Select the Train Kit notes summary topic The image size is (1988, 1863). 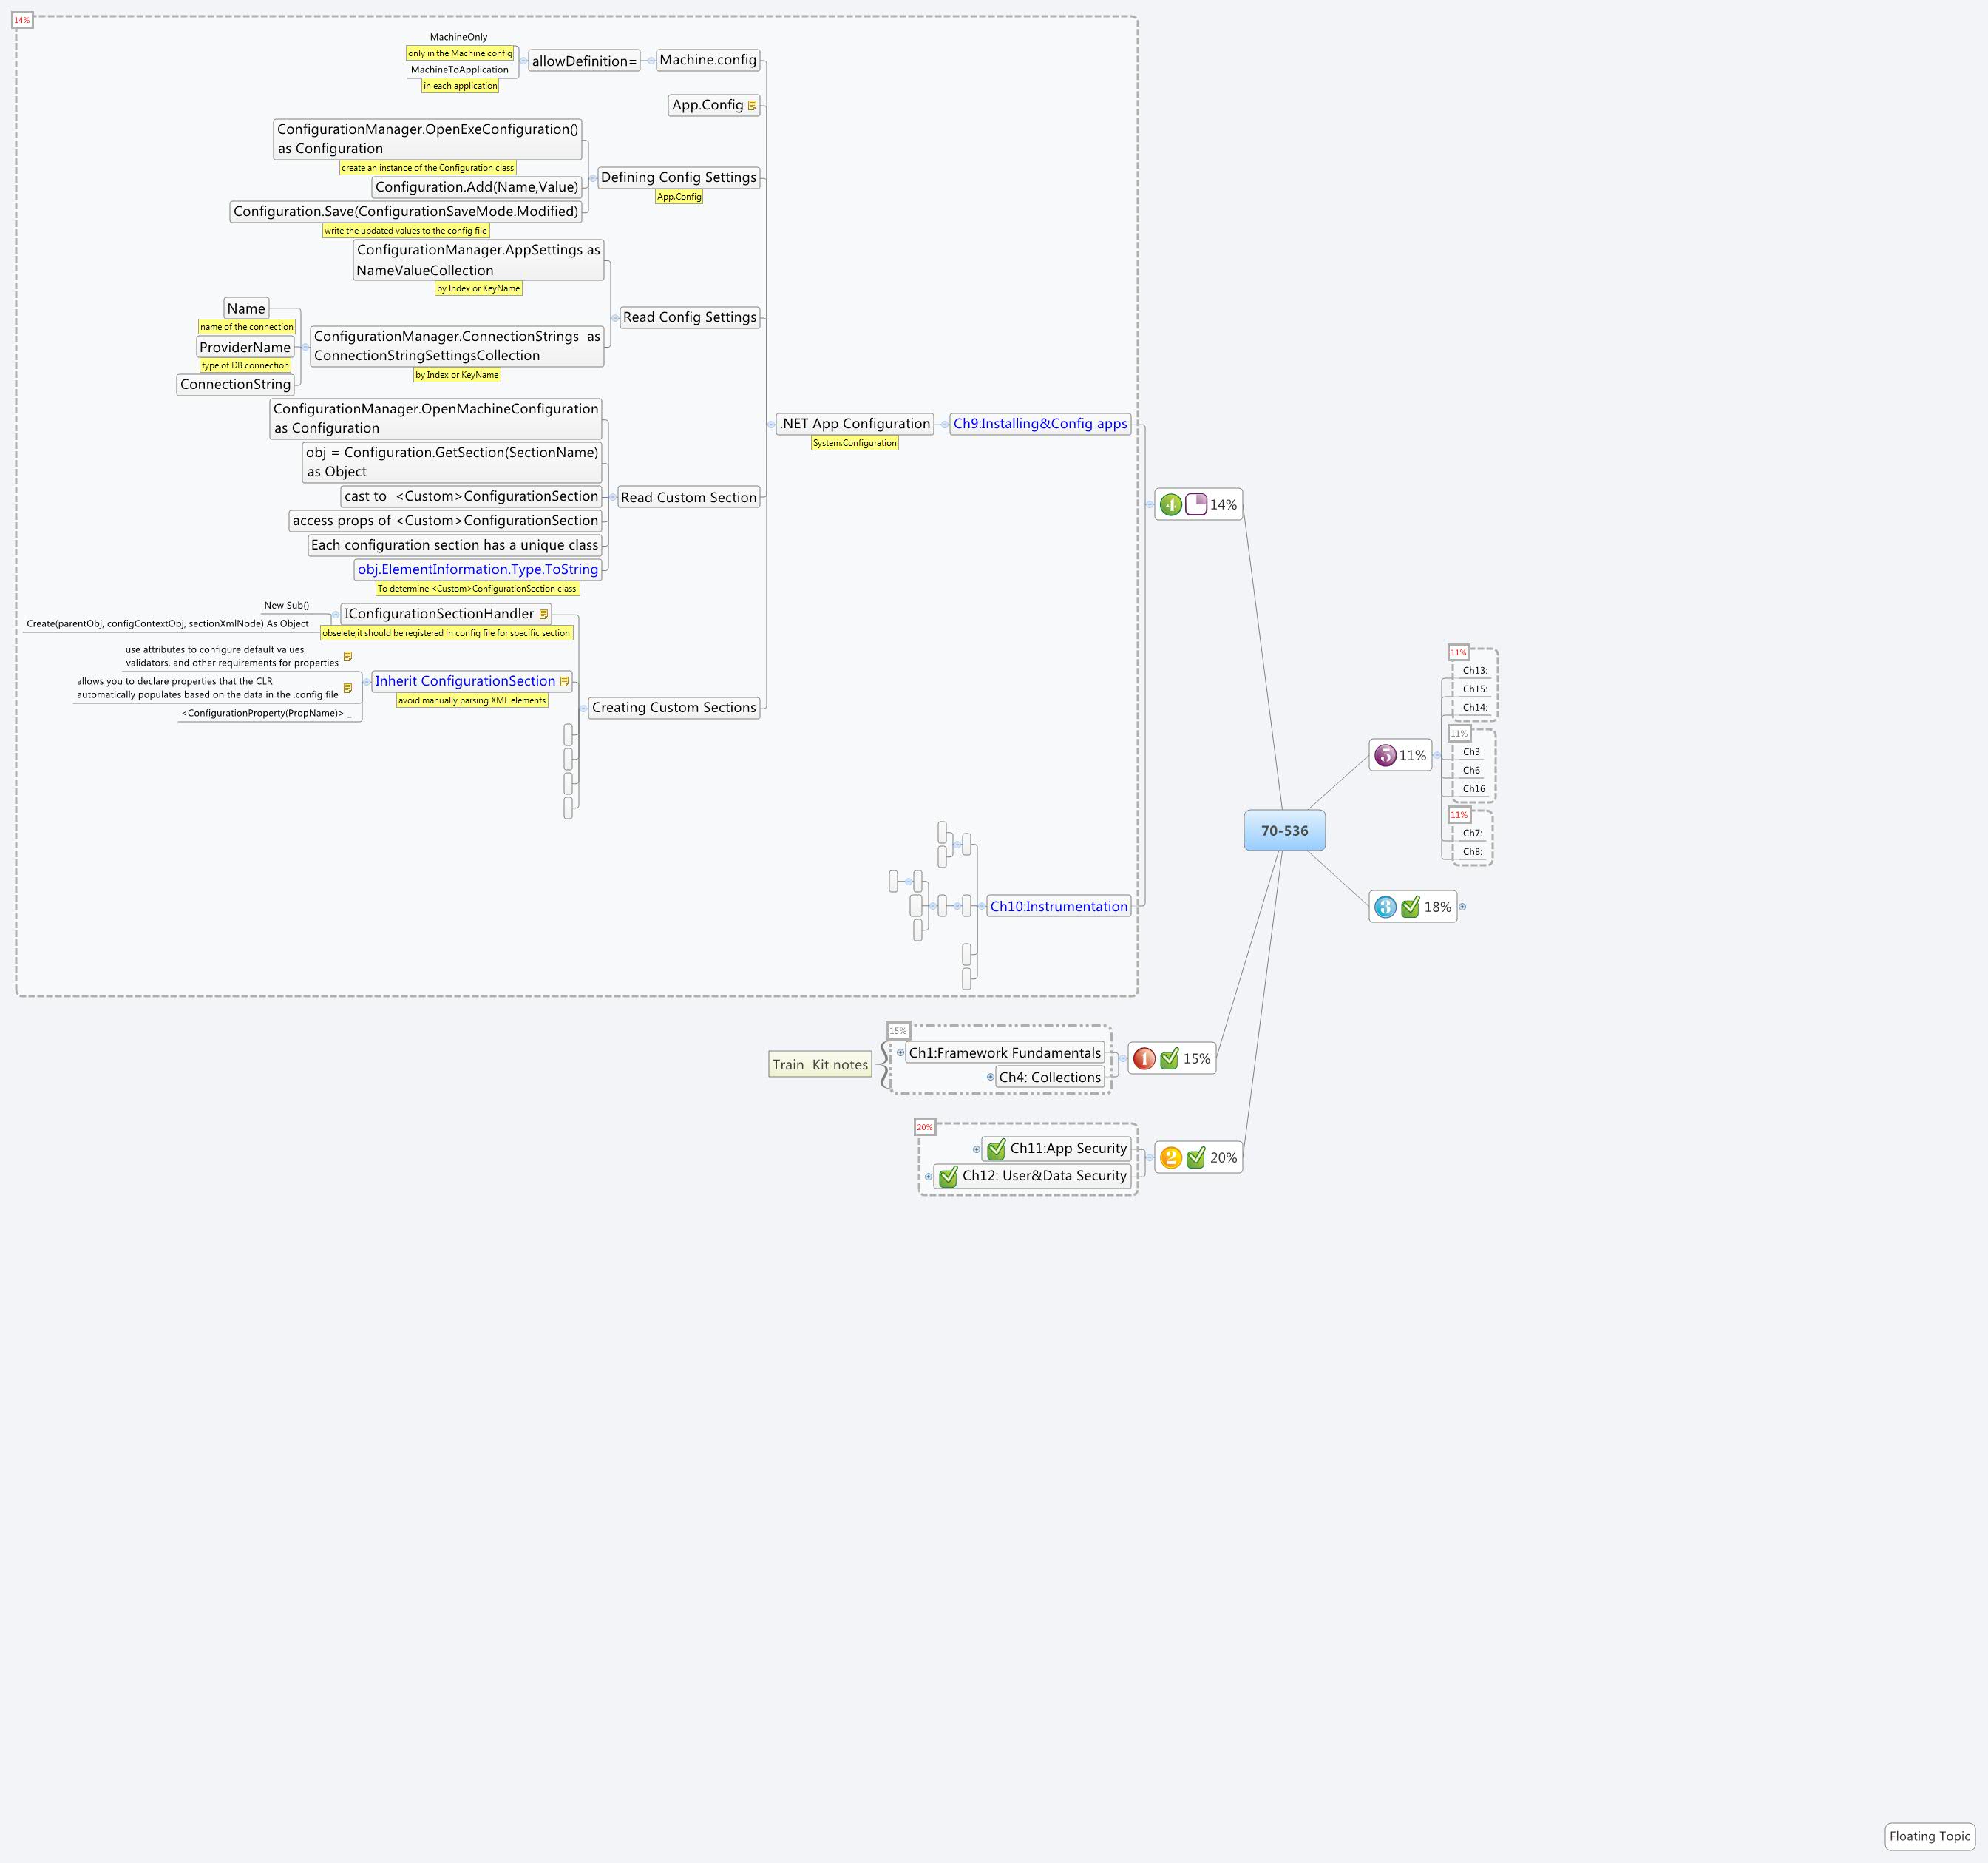[820, 1064]
